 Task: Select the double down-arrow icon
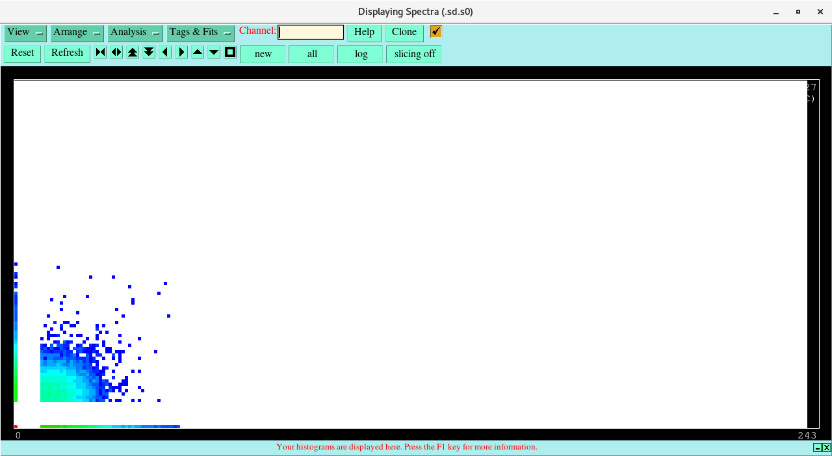tap(149, 53)
